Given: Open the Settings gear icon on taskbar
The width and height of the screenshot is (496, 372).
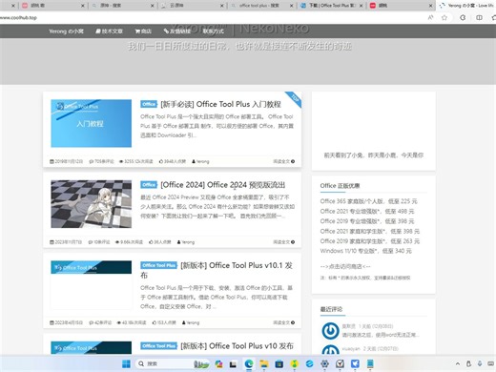Looking at the screenshot, I should [324, 363].
